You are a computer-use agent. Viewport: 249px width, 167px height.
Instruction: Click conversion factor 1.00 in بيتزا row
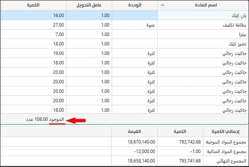pyautogui.click(x=89, y=34)
